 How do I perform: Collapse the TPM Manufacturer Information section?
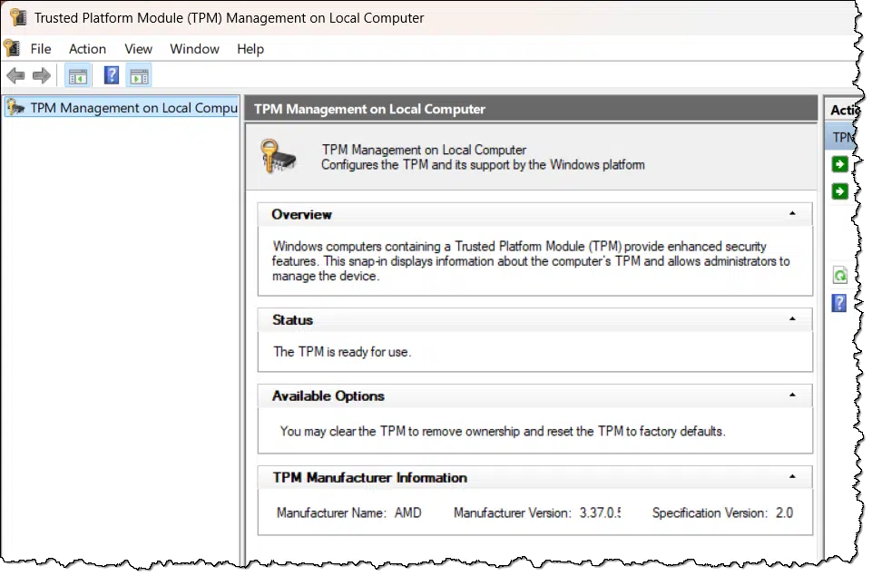(792, 477)
